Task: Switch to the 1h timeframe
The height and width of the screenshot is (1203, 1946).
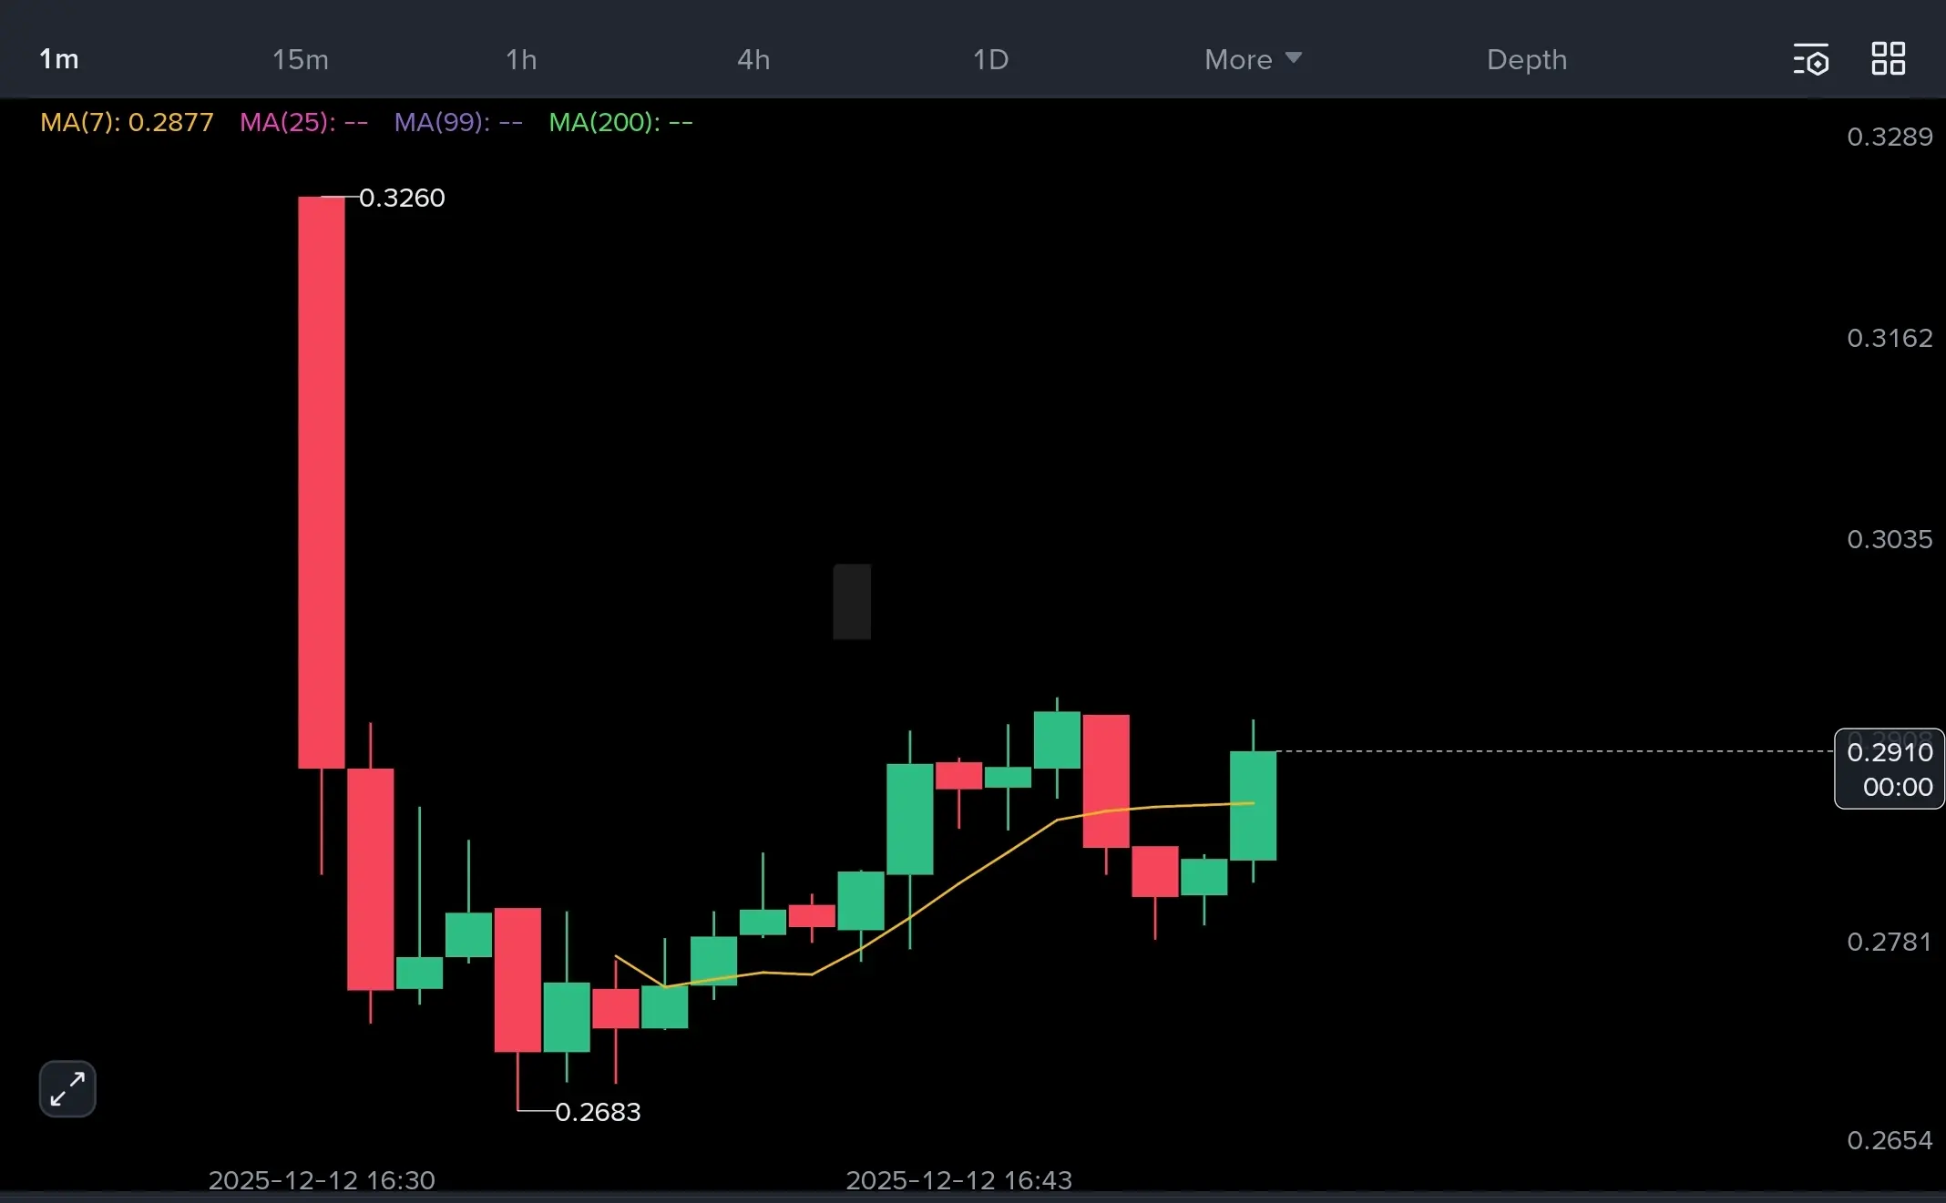Action: pyautogui.click(x=521, y=60)
